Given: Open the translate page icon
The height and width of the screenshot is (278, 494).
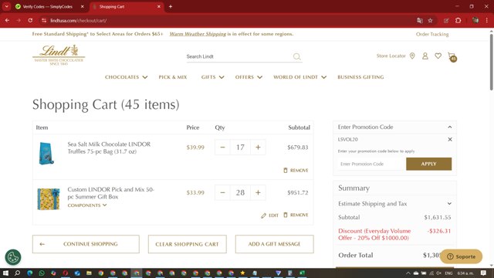Looking at the screenshot, I should (x=420, y=21).
